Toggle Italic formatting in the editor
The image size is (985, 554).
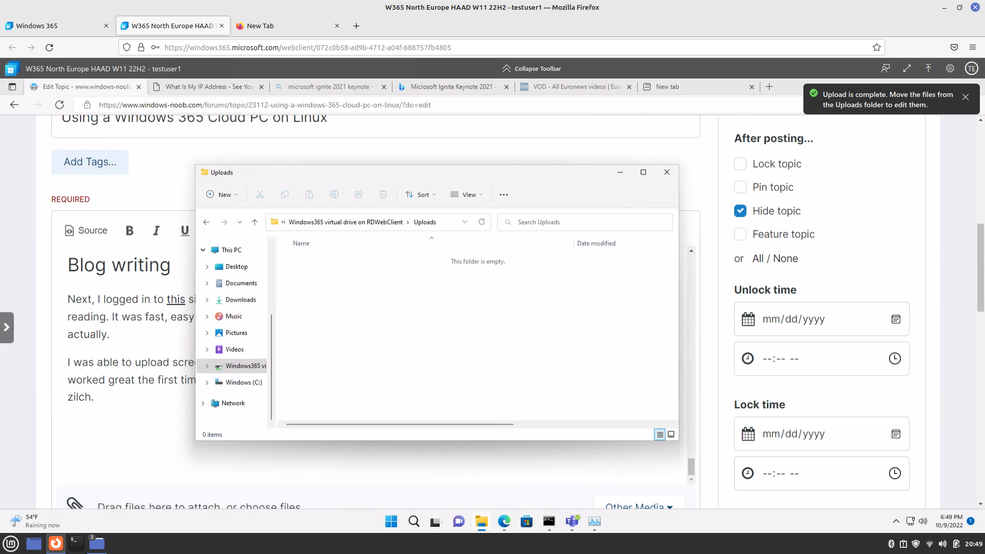coord(156,231)
